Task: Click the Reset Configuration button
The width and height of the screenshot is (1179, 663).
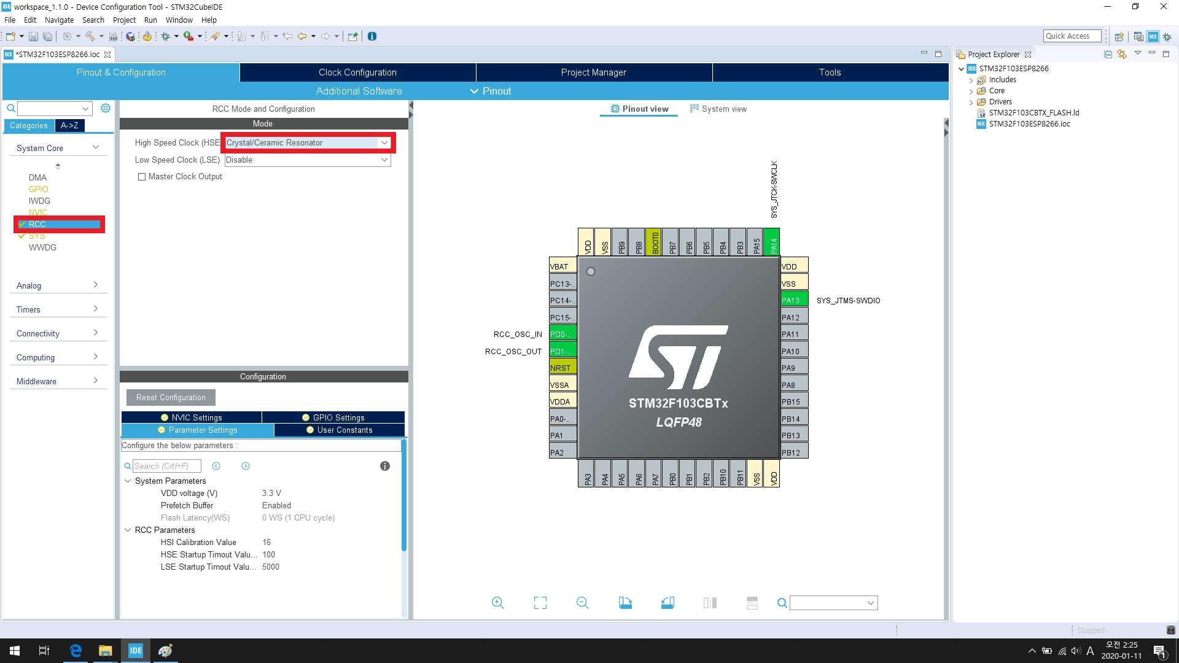Action: [x=171, y=397]
